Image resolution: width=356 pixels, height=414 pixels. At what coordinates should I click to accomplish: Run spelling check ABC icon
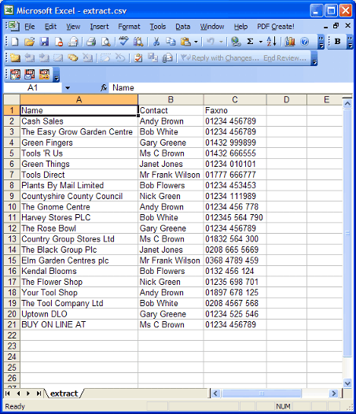(x=123, y=42)
